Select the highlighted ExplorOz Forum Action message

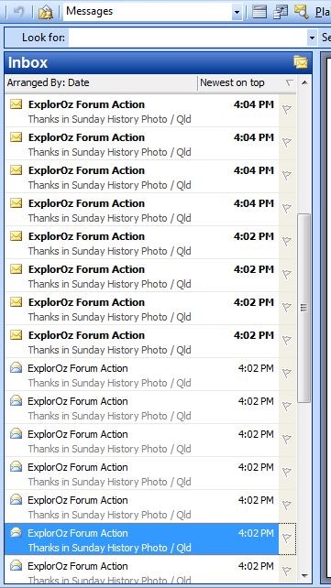[x=142, y=539]
